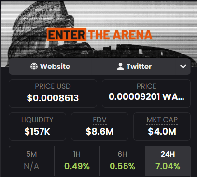197x177 pixels.
Task: Click the ENTER THE ARENA banner image
Action: tap(99, 35)
